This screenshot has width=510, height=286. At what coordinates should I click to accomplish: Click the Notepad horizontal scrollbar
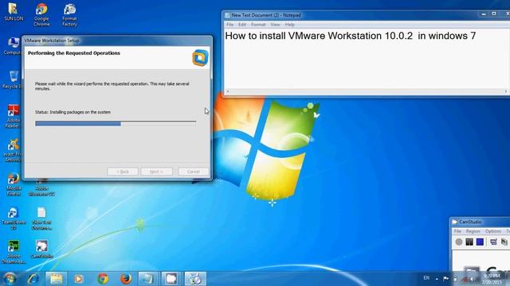coord(367,91)
